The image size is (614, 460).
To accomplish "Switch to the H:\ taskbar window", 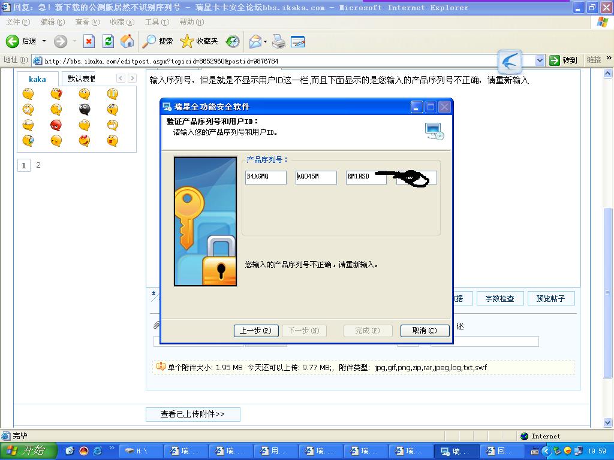I will [x=140, y=451].
